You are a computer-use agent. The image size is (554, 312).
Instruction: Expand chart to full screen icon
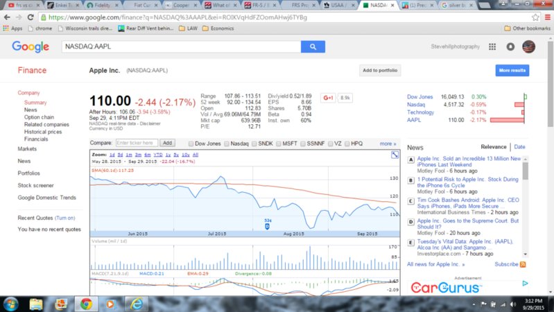(x=395, y=155)
